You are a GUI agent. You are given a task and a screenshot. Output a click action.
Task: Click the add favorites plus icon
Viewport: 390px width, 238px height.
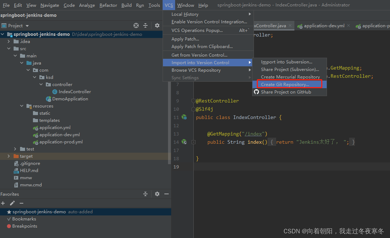coord(3,203)
